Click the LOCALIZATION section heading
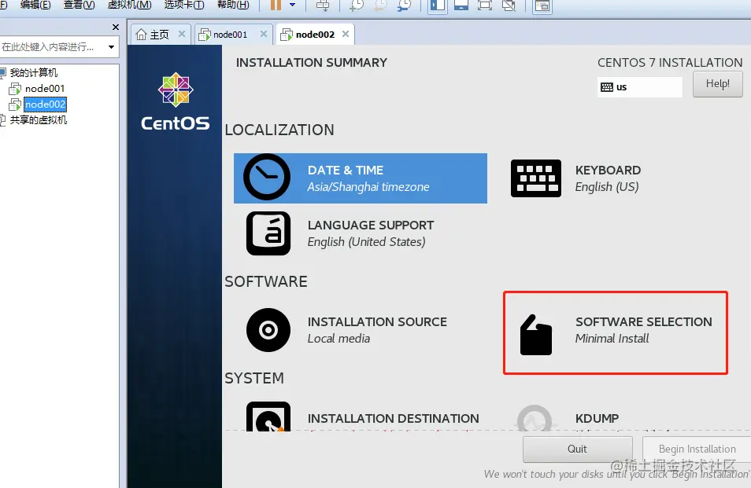Viewport: 751px width, 488px height. (x=279, y=130)
